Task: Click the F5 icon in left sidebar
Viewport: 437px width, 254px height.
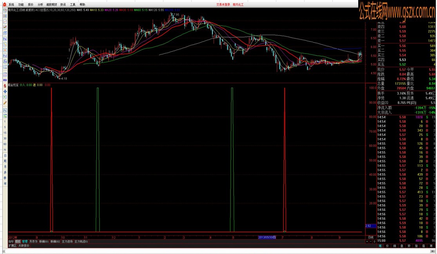Action: 5,110
